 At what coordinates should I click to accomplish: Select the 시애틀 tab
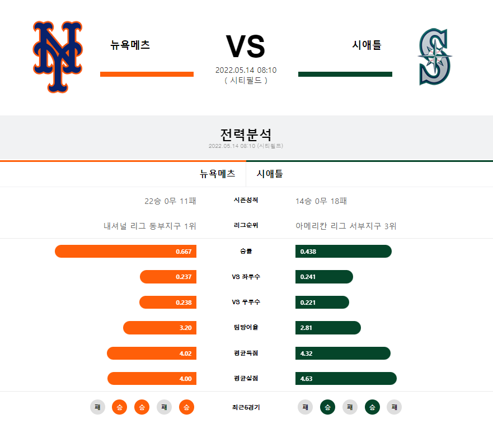pyautogui.click(x=270, y=174)
